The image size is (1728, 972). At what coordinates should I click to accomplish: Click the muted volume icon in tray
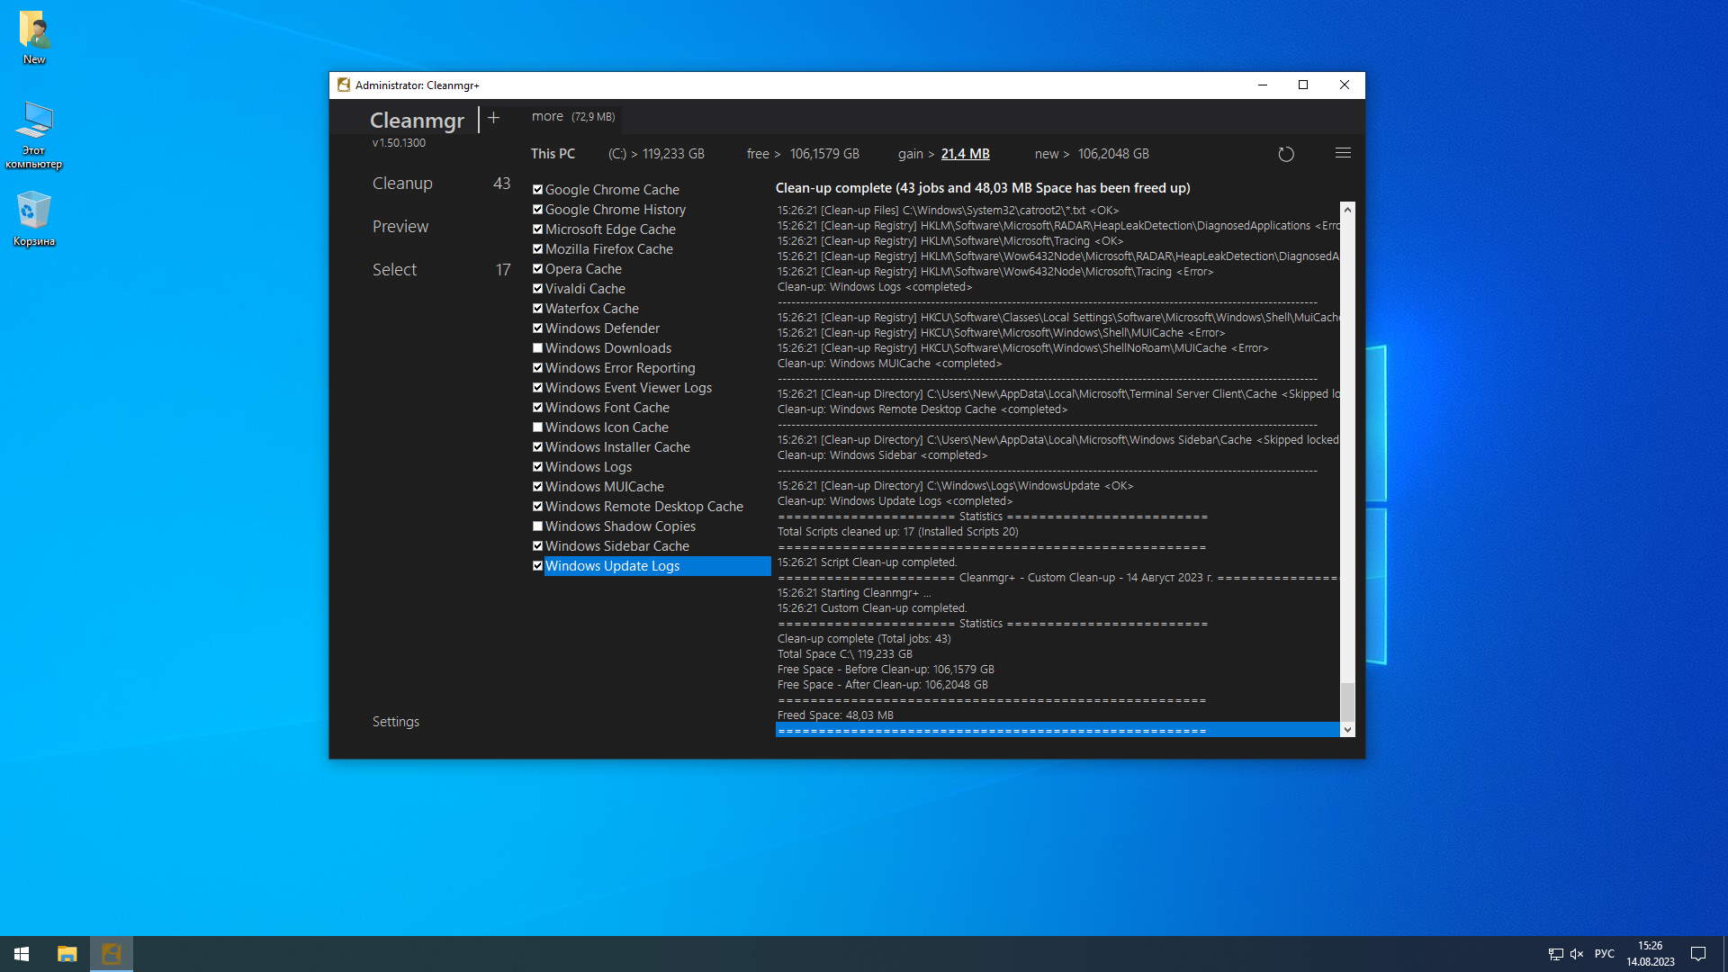1576,954
